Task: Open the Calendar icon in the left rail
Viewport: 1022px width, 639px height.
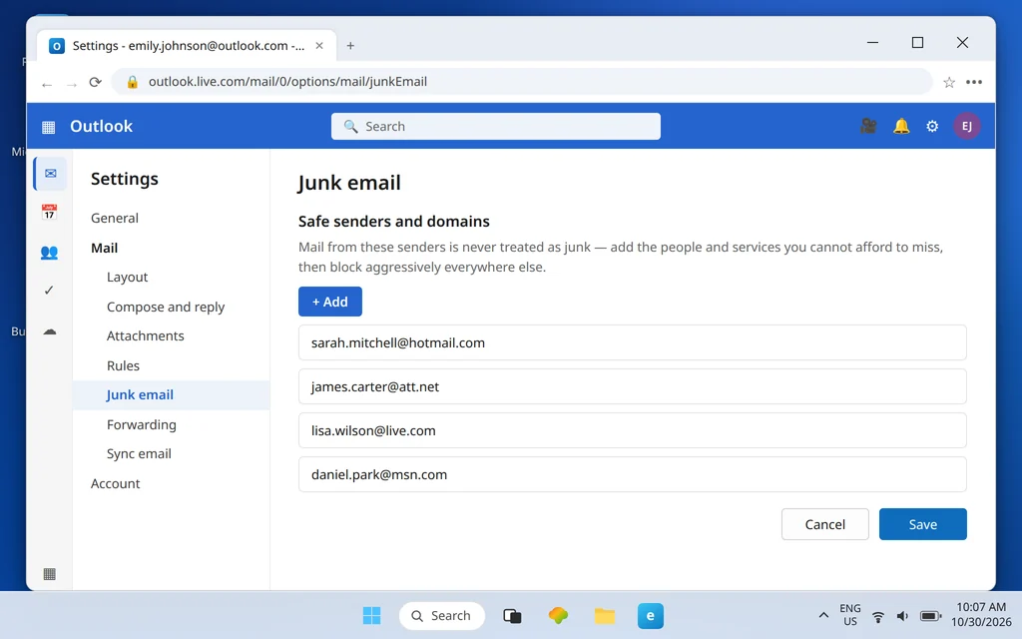Action: pyautogui.click(x=49, y=212)
